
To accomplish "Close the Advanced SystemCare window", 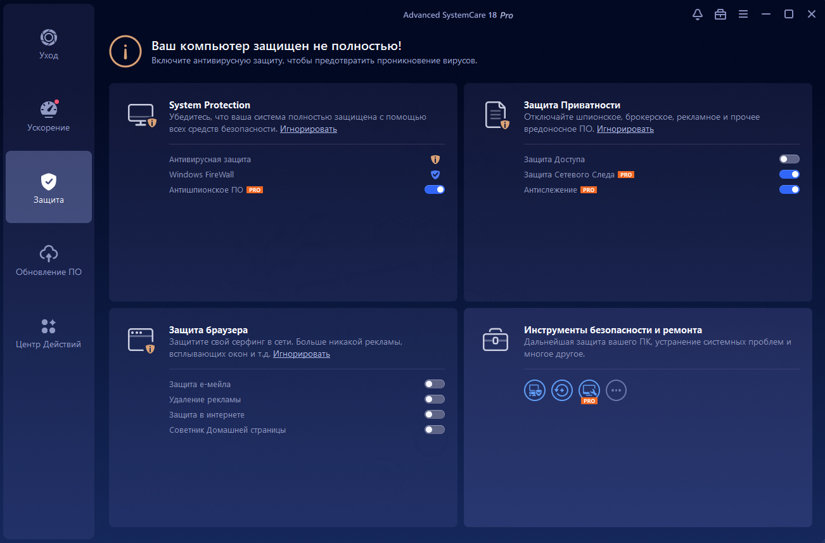I will tap(812, 15).
